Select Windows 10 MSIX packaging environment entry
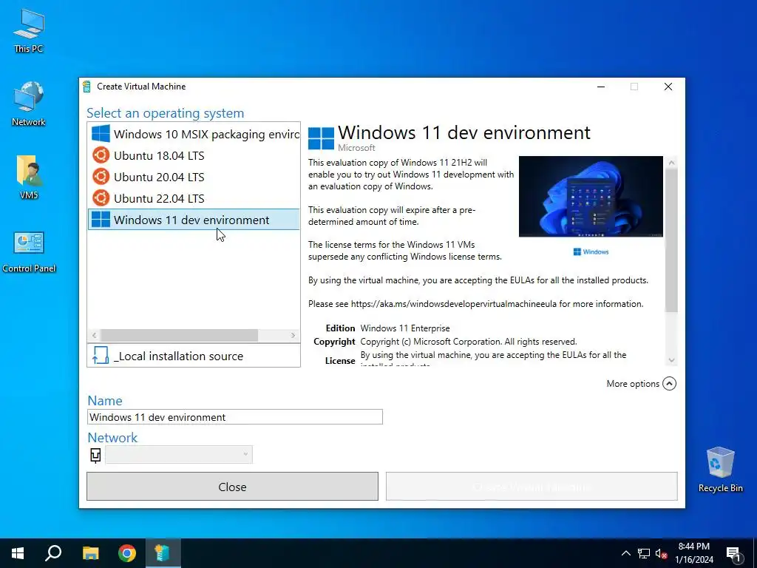The width and height of the screenshot is (757, 568). point(194,134)
